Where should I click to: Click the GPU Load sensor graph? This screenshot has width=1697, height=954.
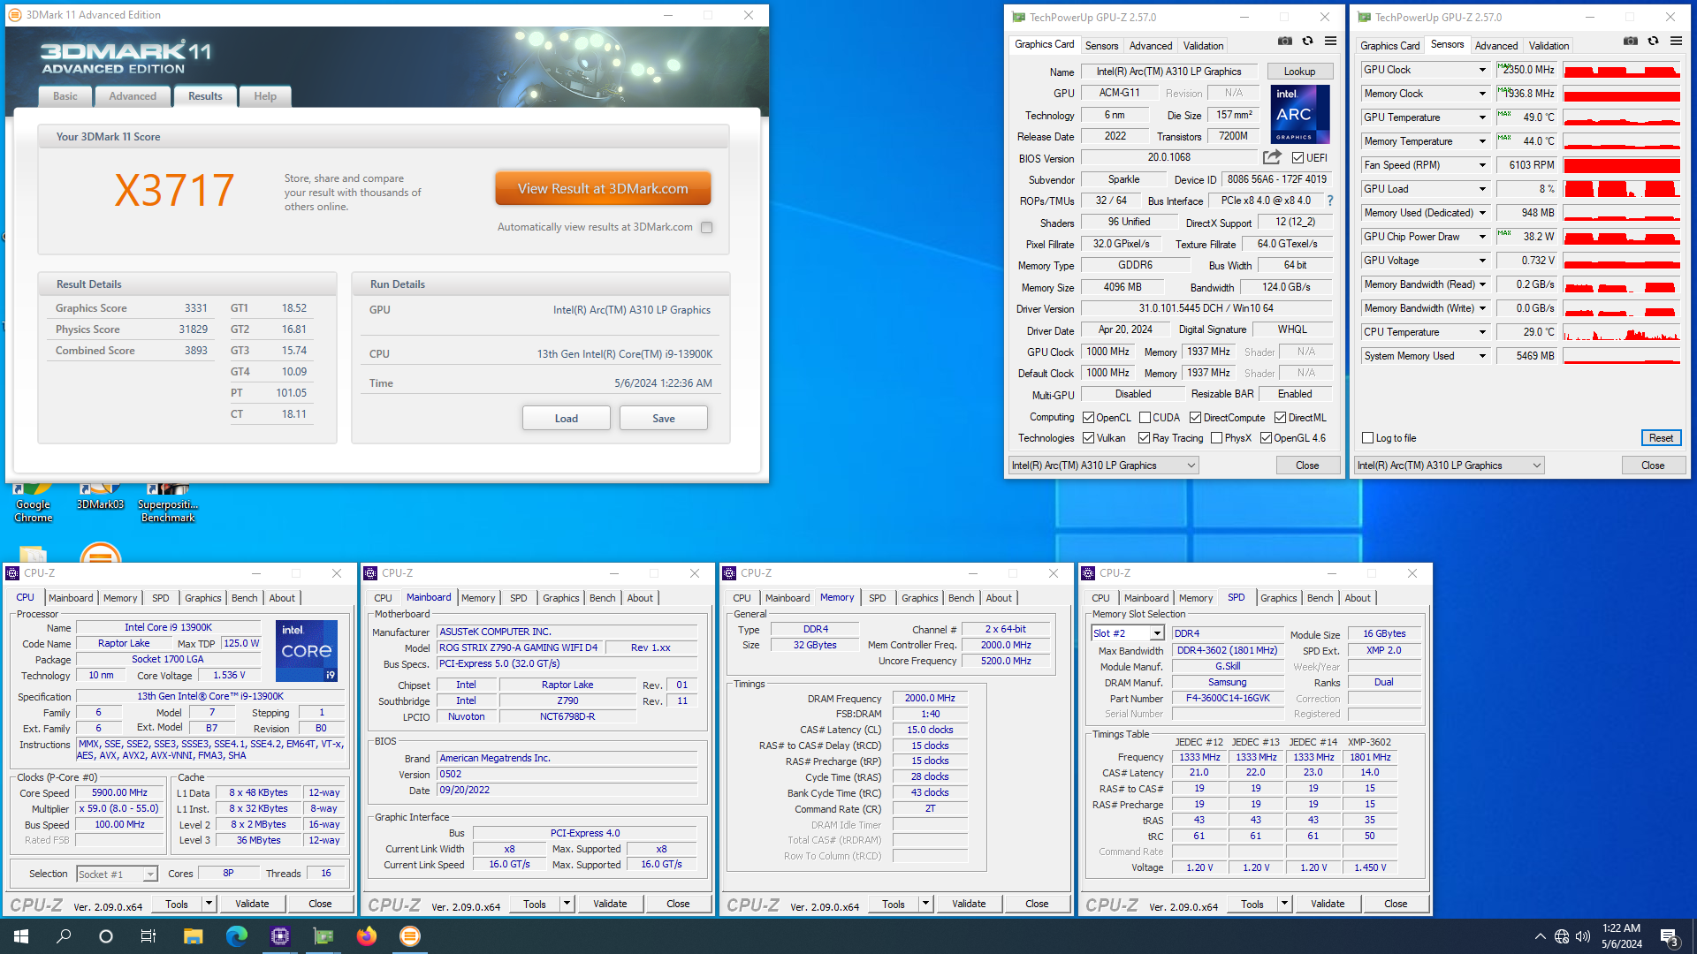pyautogui.click(x=1622, y=189)
